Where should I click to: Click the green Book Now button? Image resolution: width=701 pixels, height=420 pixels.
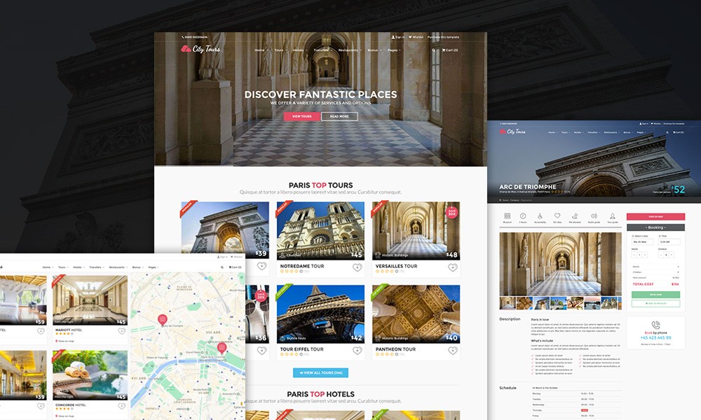click(x=655, y=295)
